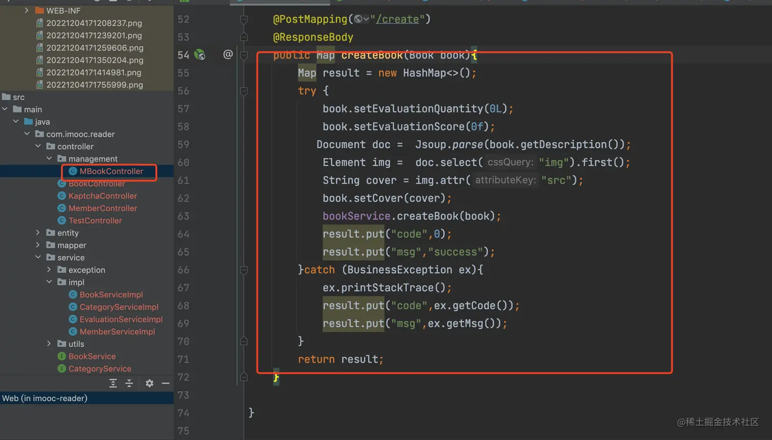Image resolution: width=772 pixels, height=440 pixels.
Task: Expand the entity package
Action: (x=38, y=232)
